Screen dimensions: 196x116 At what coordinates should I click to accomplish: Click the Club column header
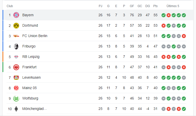tap(10, 6)
